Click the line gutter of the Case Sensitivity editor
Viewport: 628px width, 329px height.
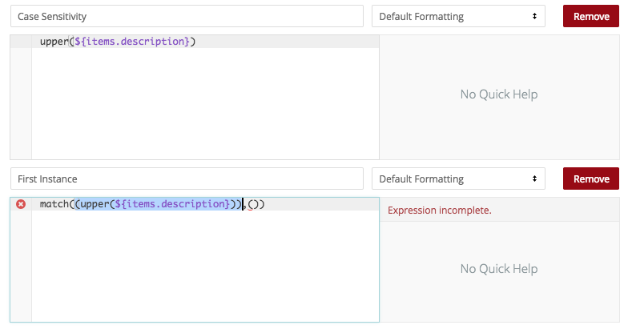[21, 98]
